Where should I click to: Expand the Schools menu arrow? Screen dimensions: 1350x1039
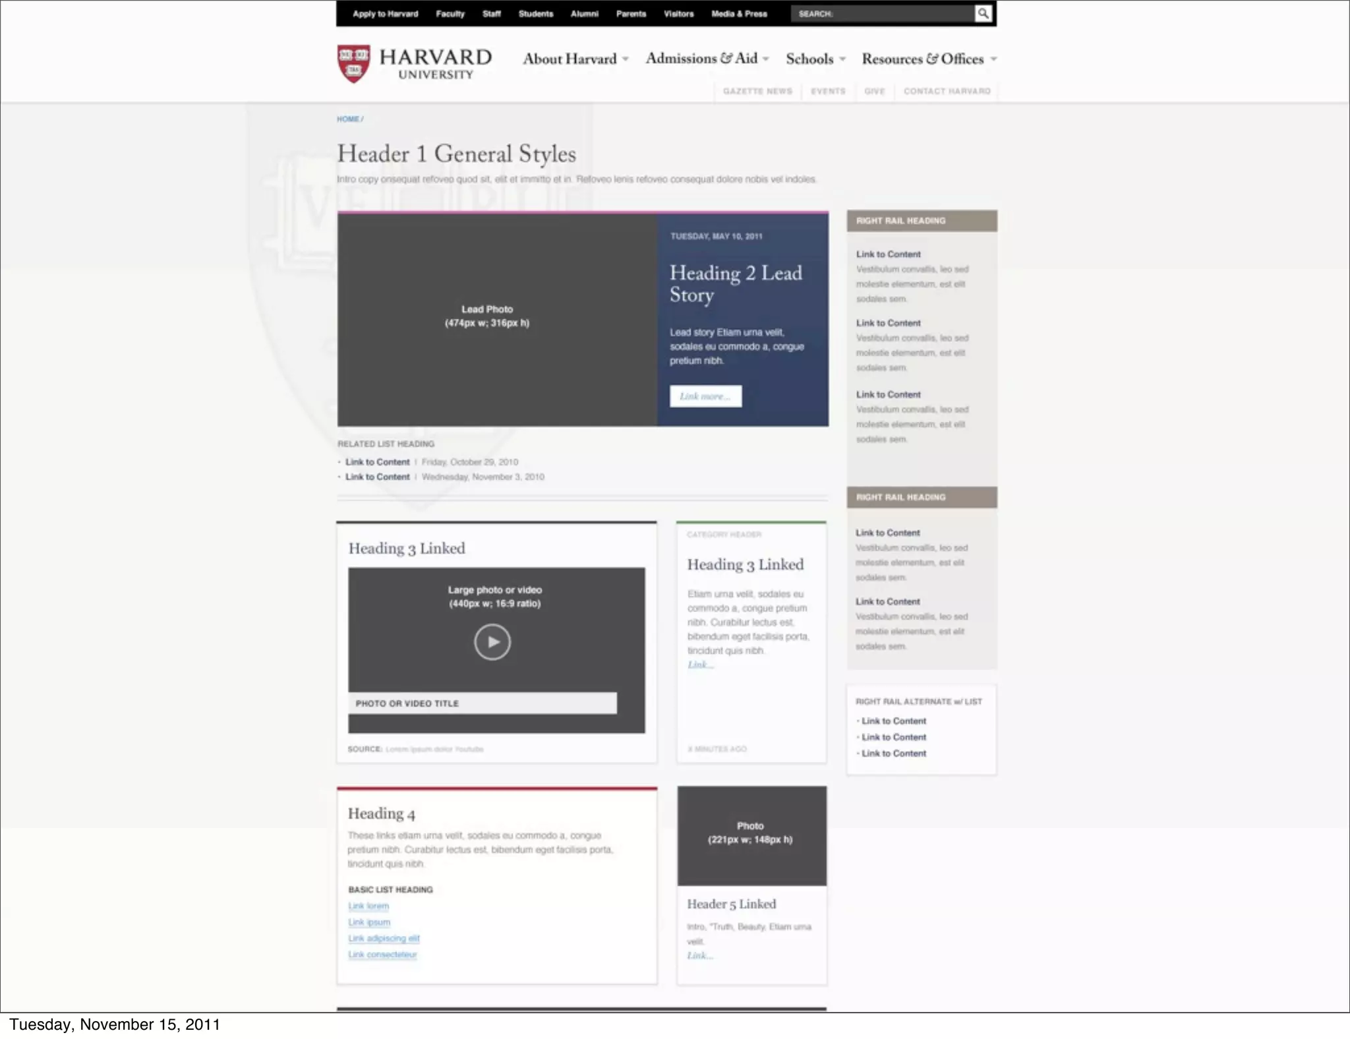tap(842, 59)
